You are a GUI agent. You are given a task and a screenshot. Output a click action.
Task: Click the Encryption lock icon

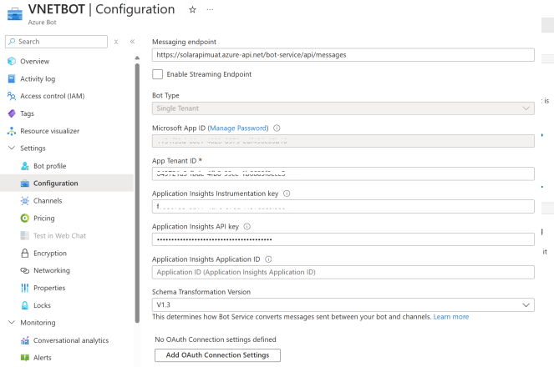pos(25,253)
